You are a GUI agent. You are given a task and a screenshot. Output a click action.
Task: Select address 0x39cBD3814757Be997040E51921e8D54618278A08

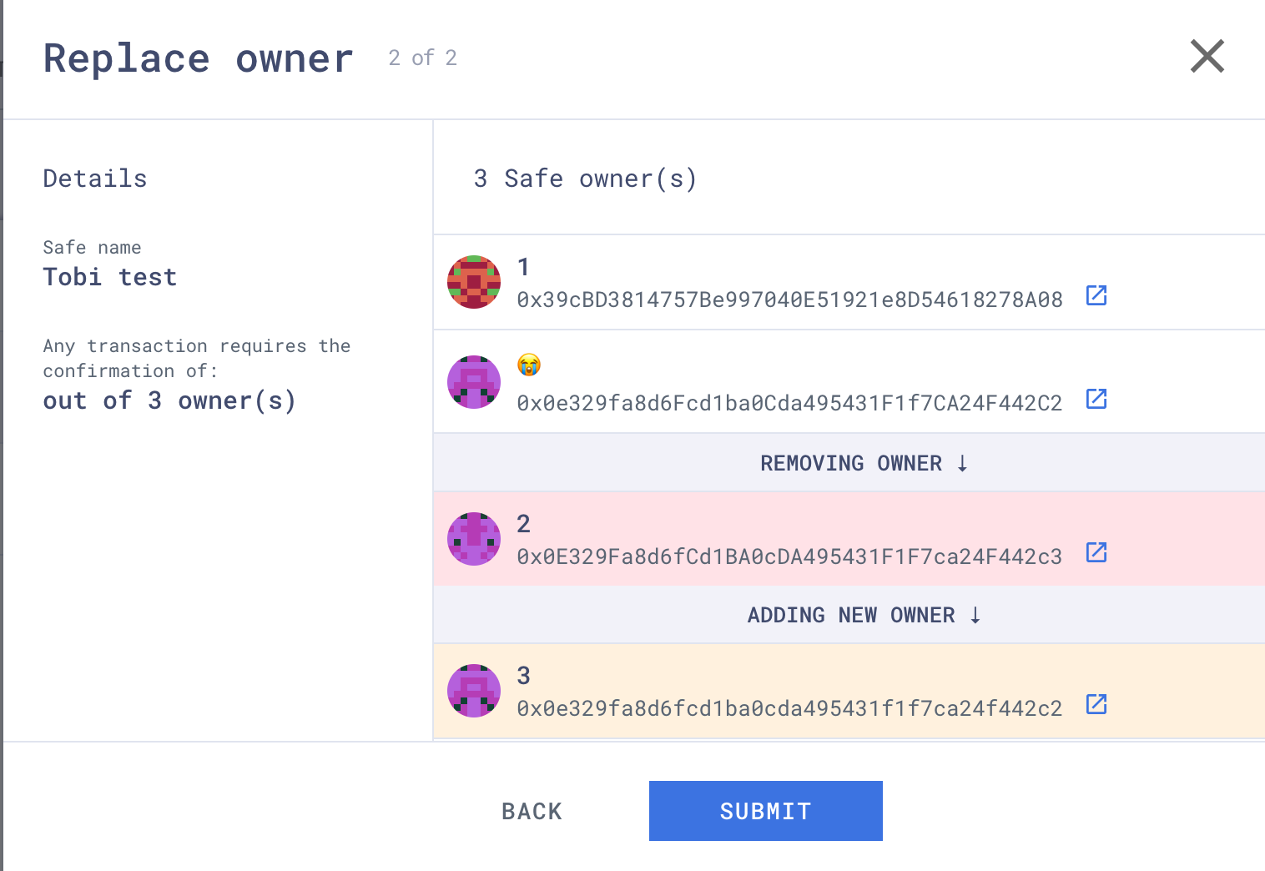[x=789, y=300]
